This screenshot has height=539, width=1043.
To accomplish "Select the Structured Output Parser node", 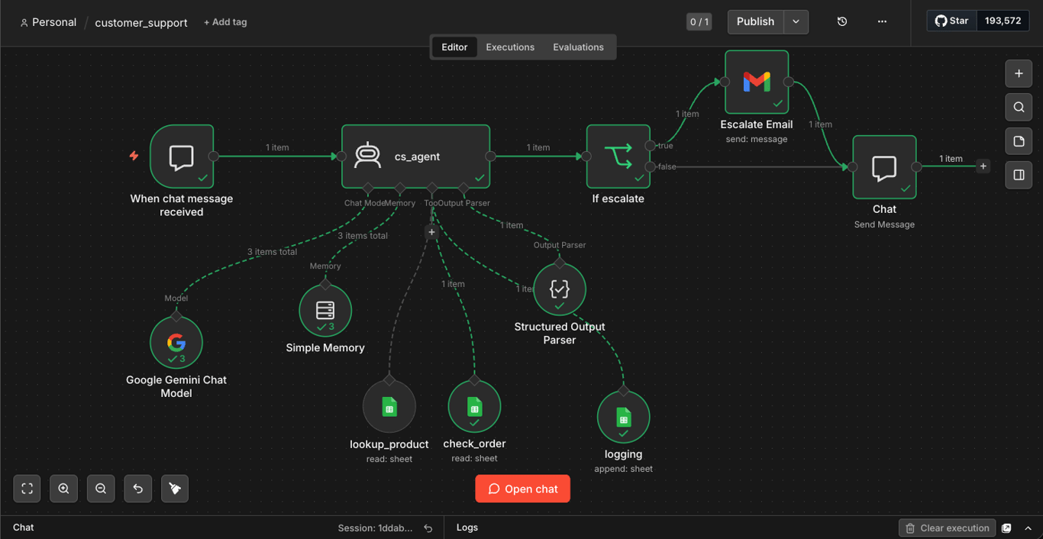I will [560, 289].
